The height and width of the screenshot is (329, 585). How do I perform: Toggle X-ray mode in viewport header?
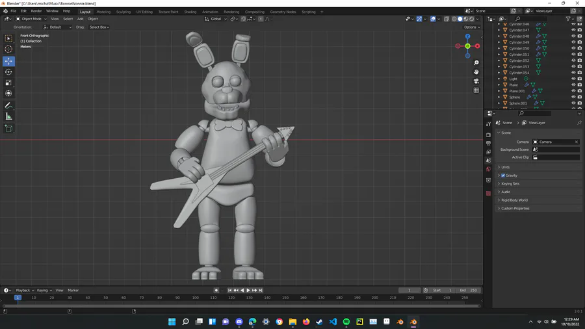coord(446,19)
